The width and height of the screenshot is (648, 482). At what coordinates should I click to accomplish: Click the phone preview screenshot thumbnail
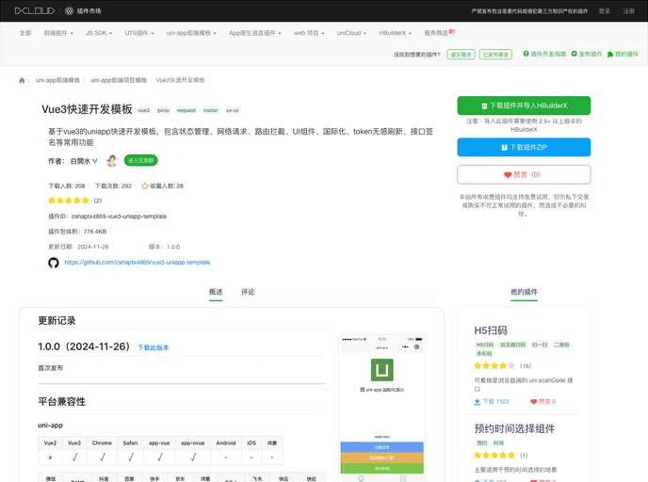point(381,408)
